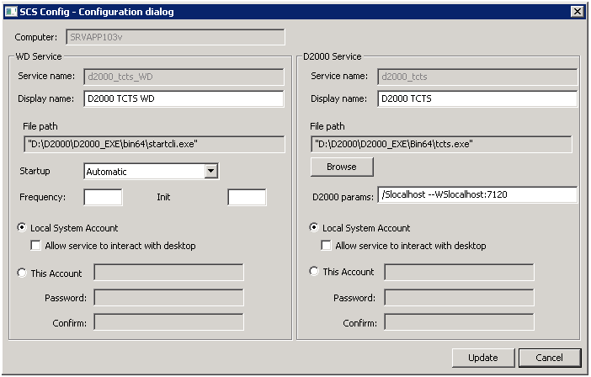Toggle D2000 Service interact with desktop checkbox
Image resolution: width=591 pixels, height=377 pixels.
pyautogui.click(x=327, y=246)
